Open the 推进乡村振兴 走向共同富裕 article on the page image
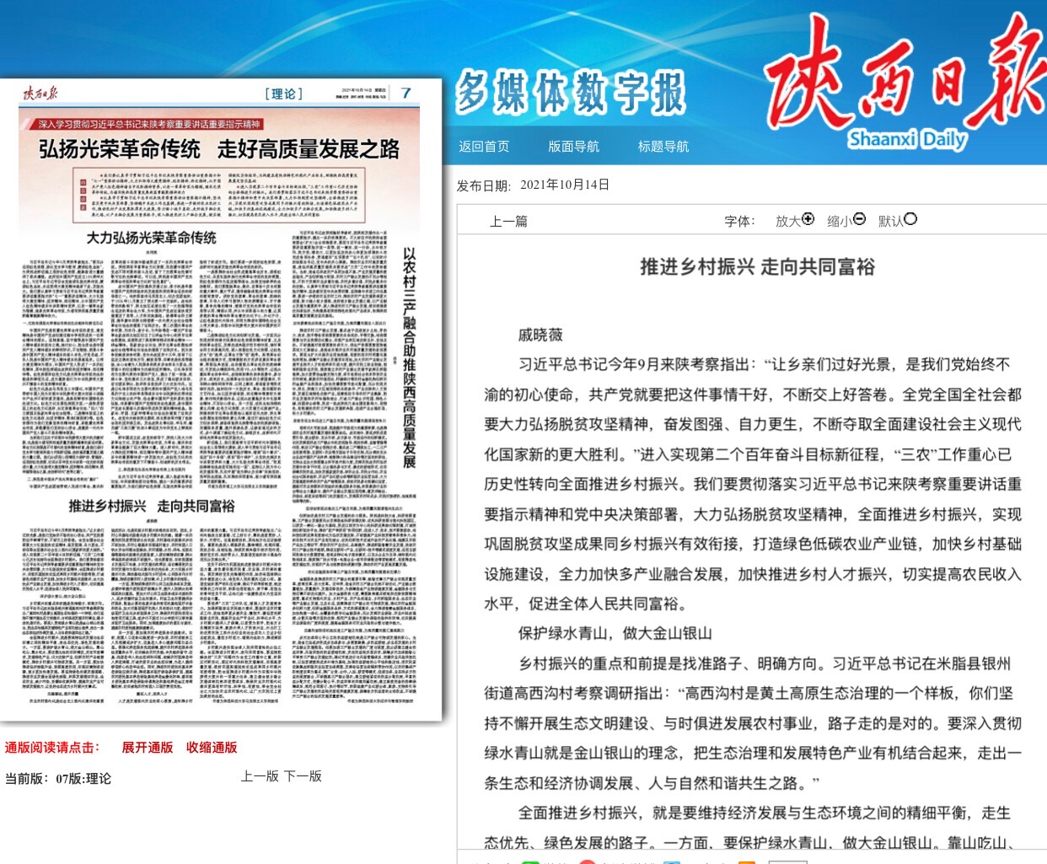 click(x=152, y=506)
